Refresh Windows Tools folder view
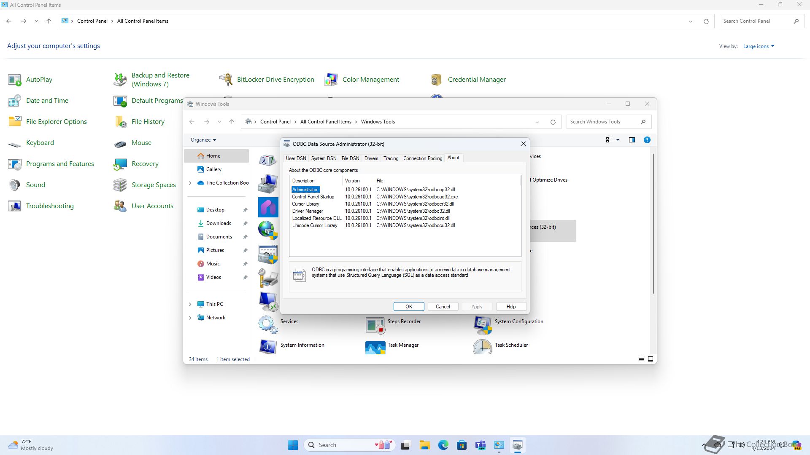810x455 pixels. [553, 122]
